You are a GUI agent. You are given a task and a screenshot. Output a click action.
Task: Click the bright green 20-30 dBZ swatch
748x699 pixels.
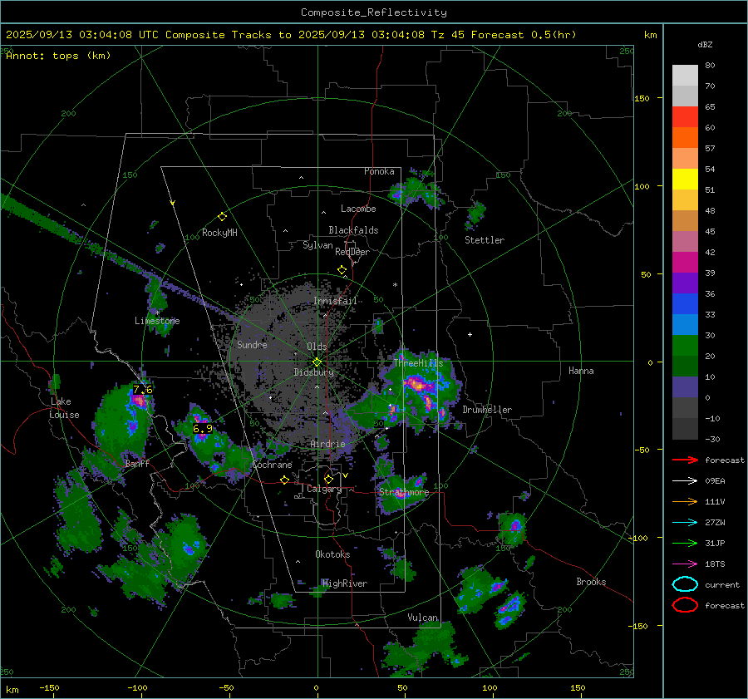click(685, 346)
